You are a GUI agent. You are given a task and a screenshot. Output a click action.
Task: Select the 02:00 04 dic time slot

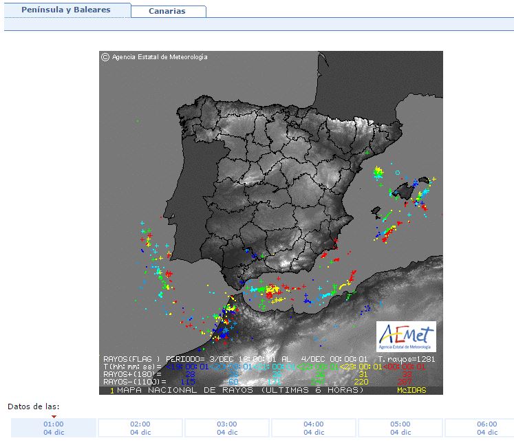coord(140,428)
